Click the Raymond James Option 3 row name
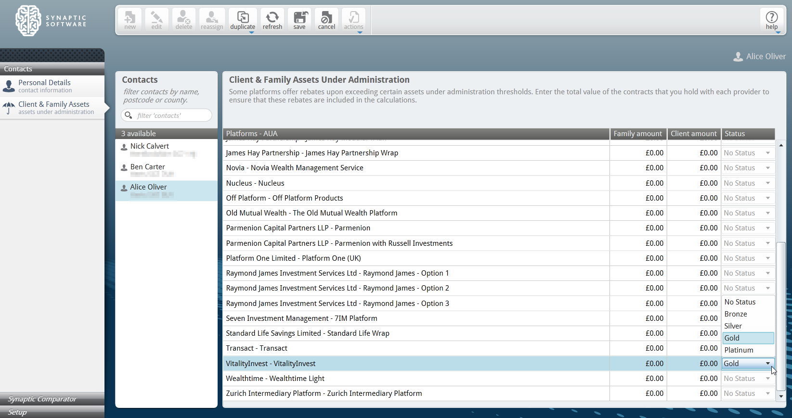 [338, 304]
